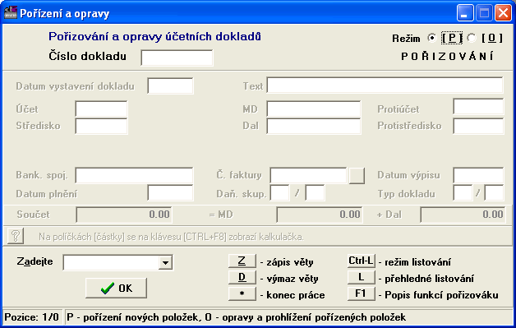Click the Číslo dokladu input field
The width and height of the screenshot is (516, 328).
click(177, 58)
